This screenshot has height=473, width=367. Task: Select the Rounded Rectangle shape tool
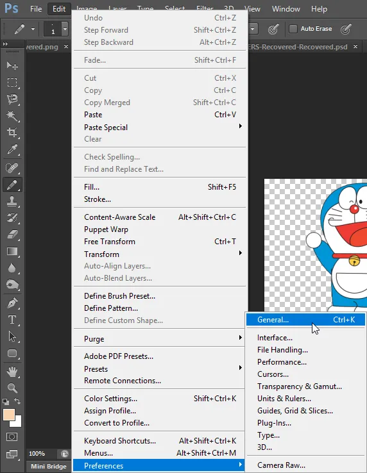coord(12,353)
